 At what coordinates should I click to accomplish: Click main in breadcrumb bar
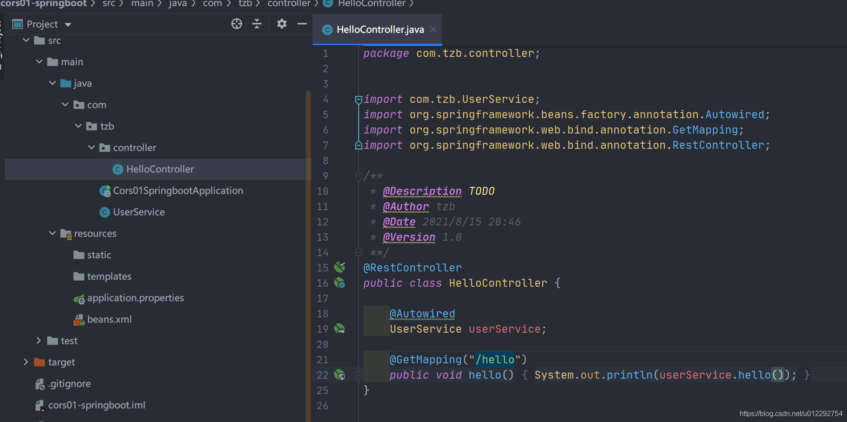pos(142,4)
